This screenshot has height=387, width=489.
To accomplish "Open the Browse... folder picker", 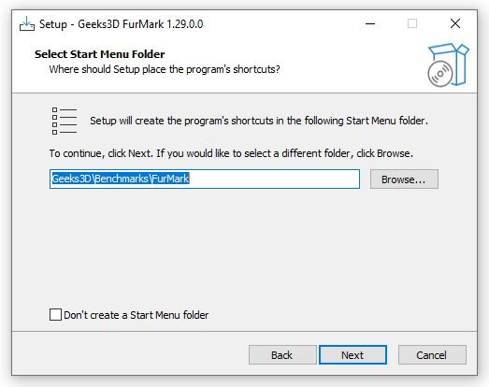I will pyautogui.click(x=404, y=179).
